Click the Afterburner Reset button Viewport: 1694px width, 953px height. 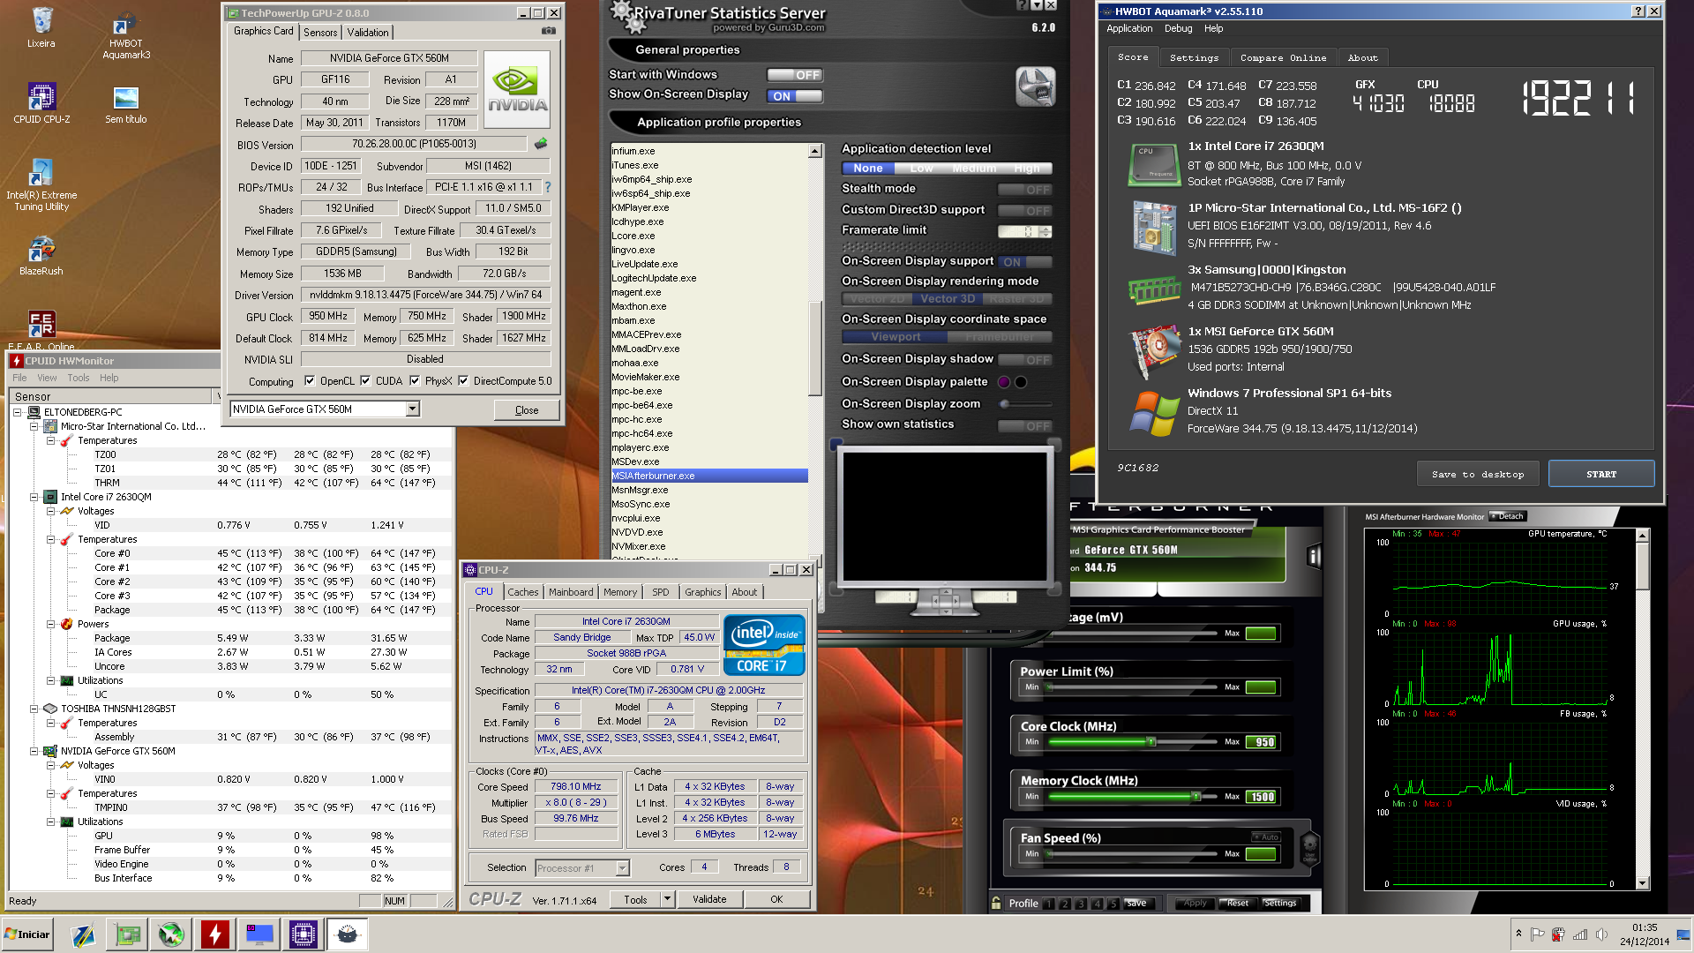click(1237, 903)
